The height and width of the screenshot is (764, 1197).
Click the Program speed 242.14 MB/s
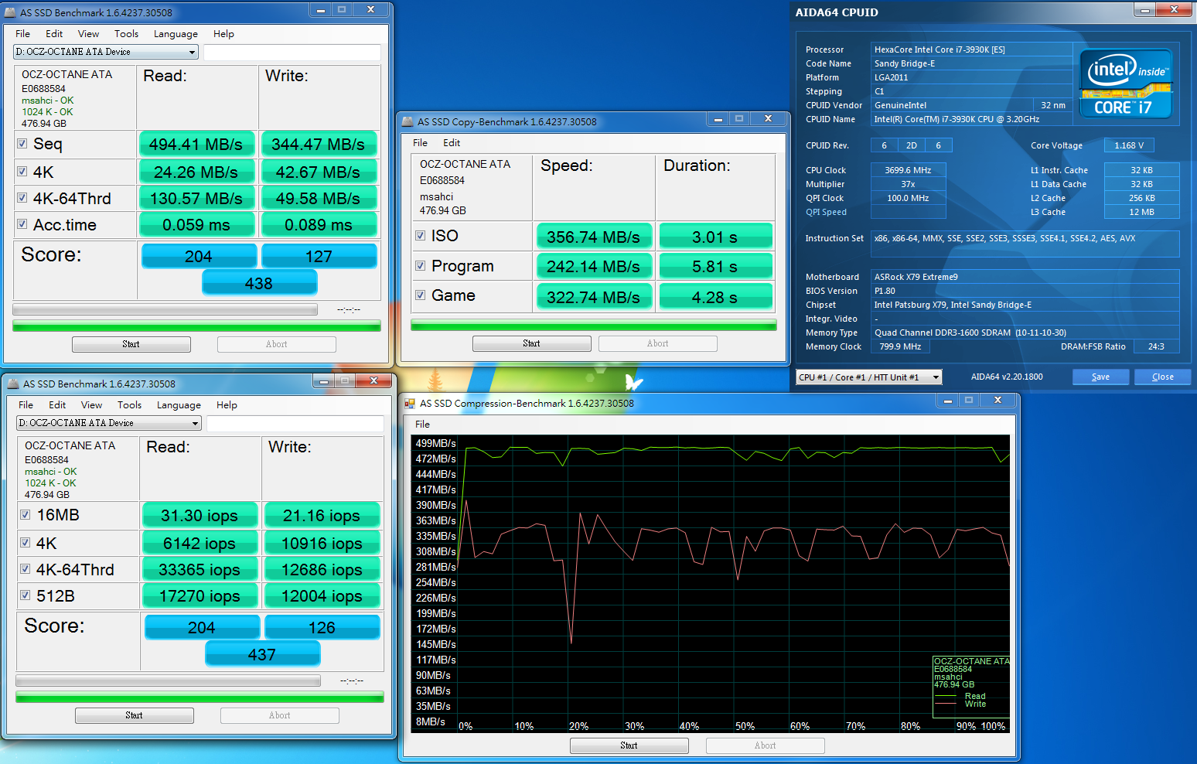(x=594, y=266)
